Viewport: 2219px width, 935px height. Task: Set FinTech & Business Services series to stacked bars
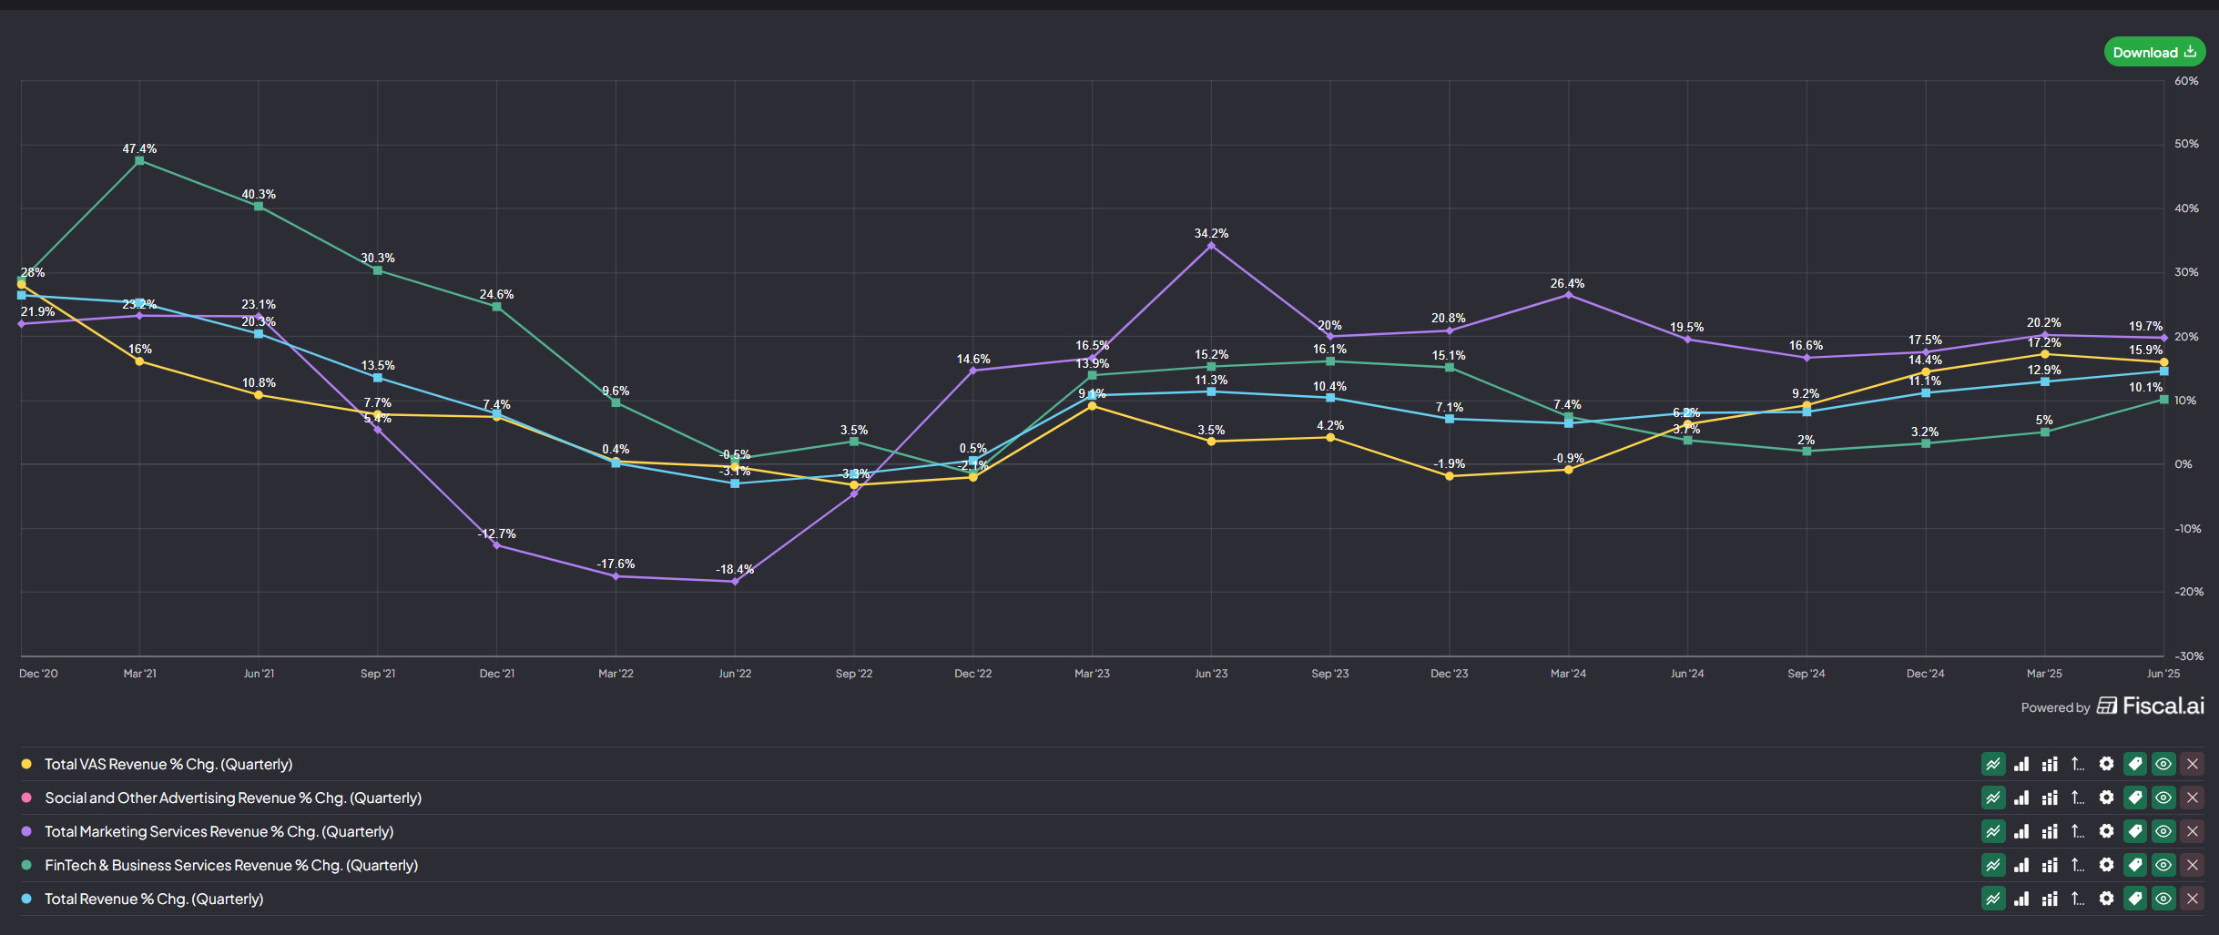(2050, 865)
